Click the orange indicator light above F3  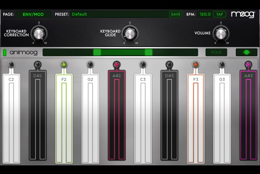click(196, 64)
